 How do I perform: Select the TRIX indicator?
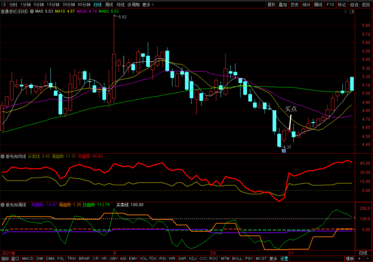click(x=72, y=259)
